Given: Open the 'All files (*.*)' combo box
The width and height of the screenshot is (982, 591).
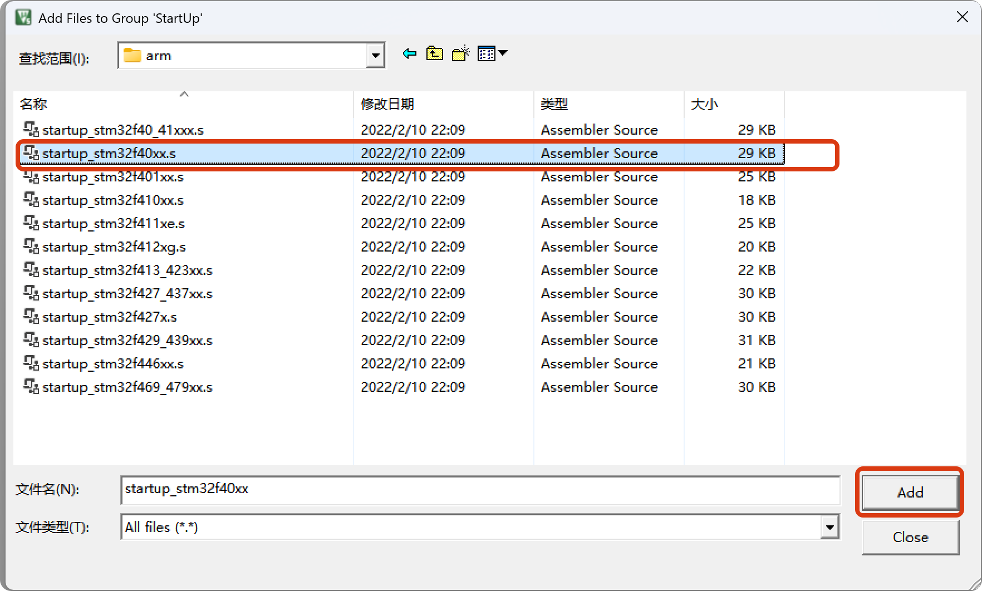Looking at the screenshot, I should tap(480, 527).
